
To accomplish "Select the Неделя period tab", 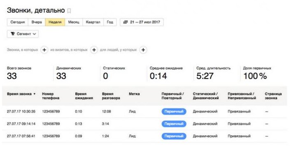I will click(x=55, y=22).
